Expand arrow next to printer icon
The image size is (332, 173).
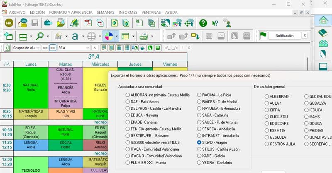coord(152,36)
